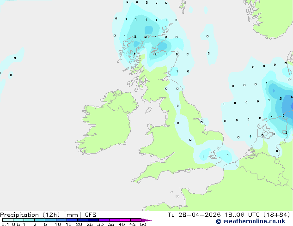This screenshot has width=293, height=226.
Task: Click the 5–10 mm blue legend swatch
Action: [x=50, y=220]
